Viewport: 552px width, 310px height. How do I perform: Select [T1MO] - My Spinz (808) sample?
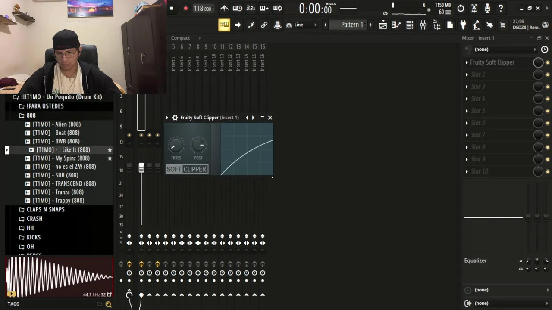(61, 158)
